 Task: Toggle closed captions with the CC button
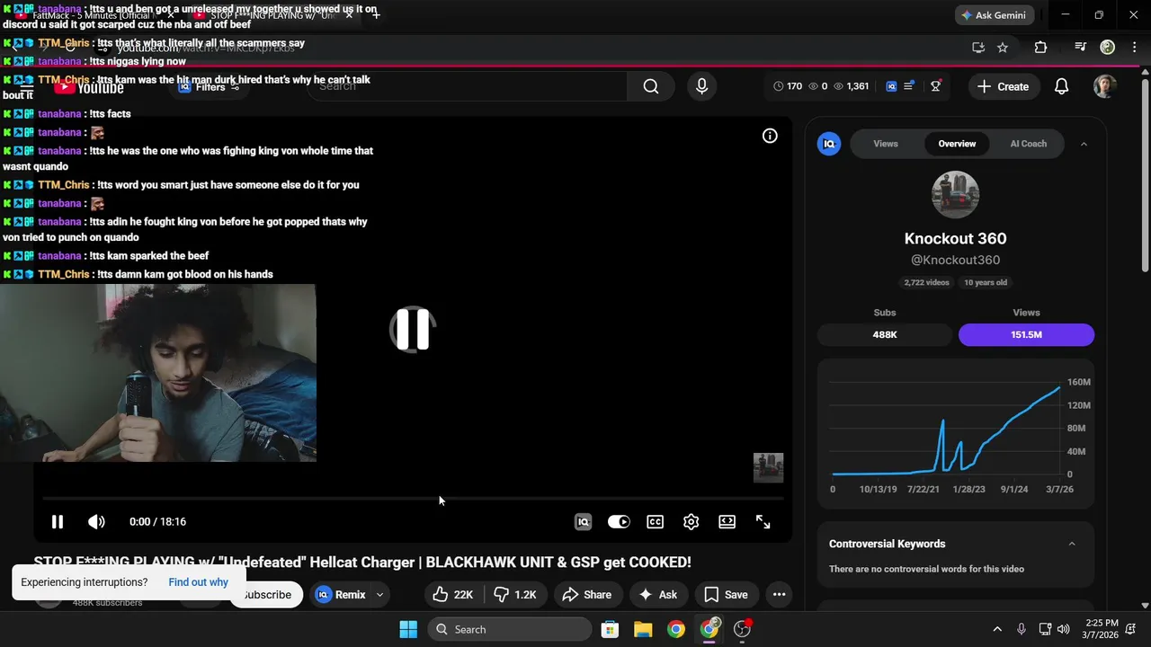point(656,521)
